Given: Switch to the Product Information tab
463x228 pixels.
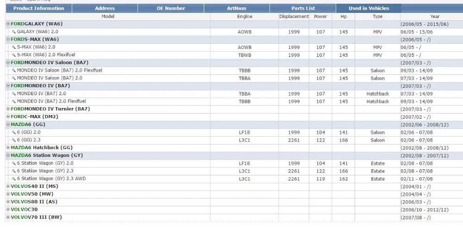Looking at the screenshot, I should (39, 8).
